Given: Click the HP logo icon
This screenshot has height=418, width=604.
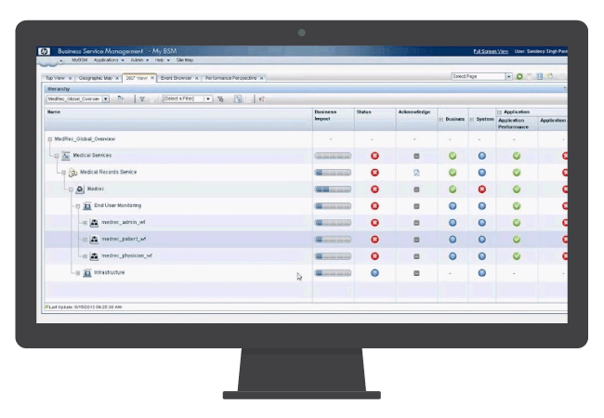Looking at the screenshot, I should [44, 51].
